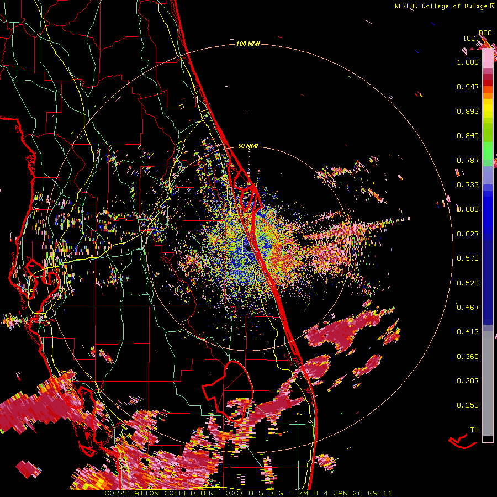Click the 0.5 DEG elevation text
Viewport: 497px width, 497px height.
265,493
